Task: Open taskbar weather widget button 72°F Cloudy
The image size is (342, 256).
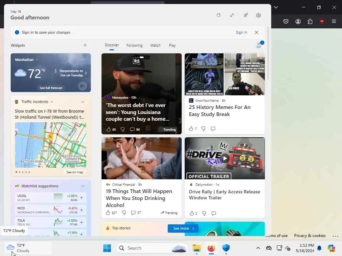Action: click(28, 248)
